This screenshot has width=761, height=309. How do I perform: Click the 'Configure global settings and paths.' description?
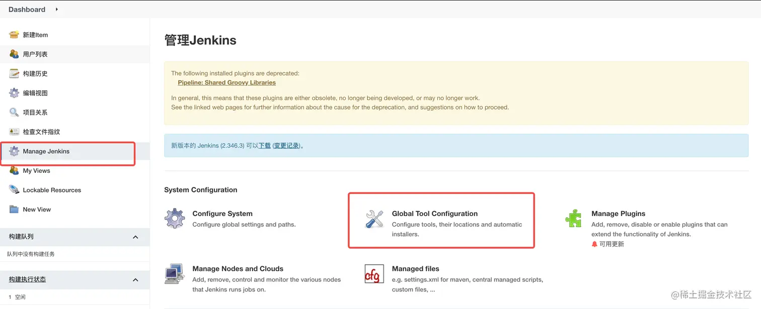(x=244, y=225)
